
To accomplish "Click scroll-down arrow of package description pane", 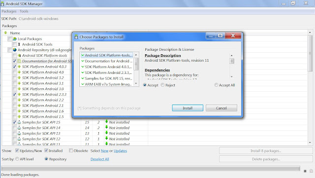I will [232, 77].
